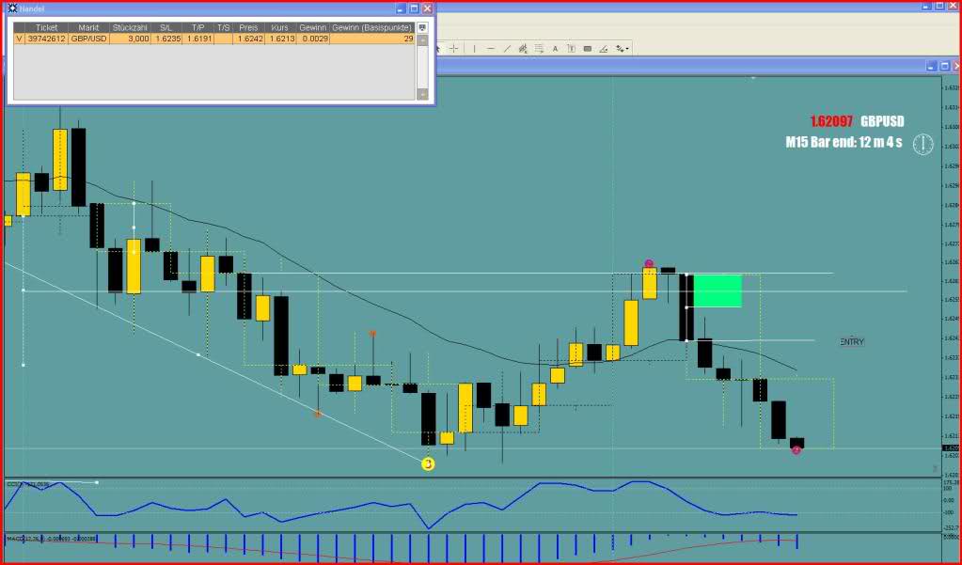This screenshot has height=565, width=962.
Task: Click the pink marker under the last candle
Action: pyautogui.click(x=796, y=450)
